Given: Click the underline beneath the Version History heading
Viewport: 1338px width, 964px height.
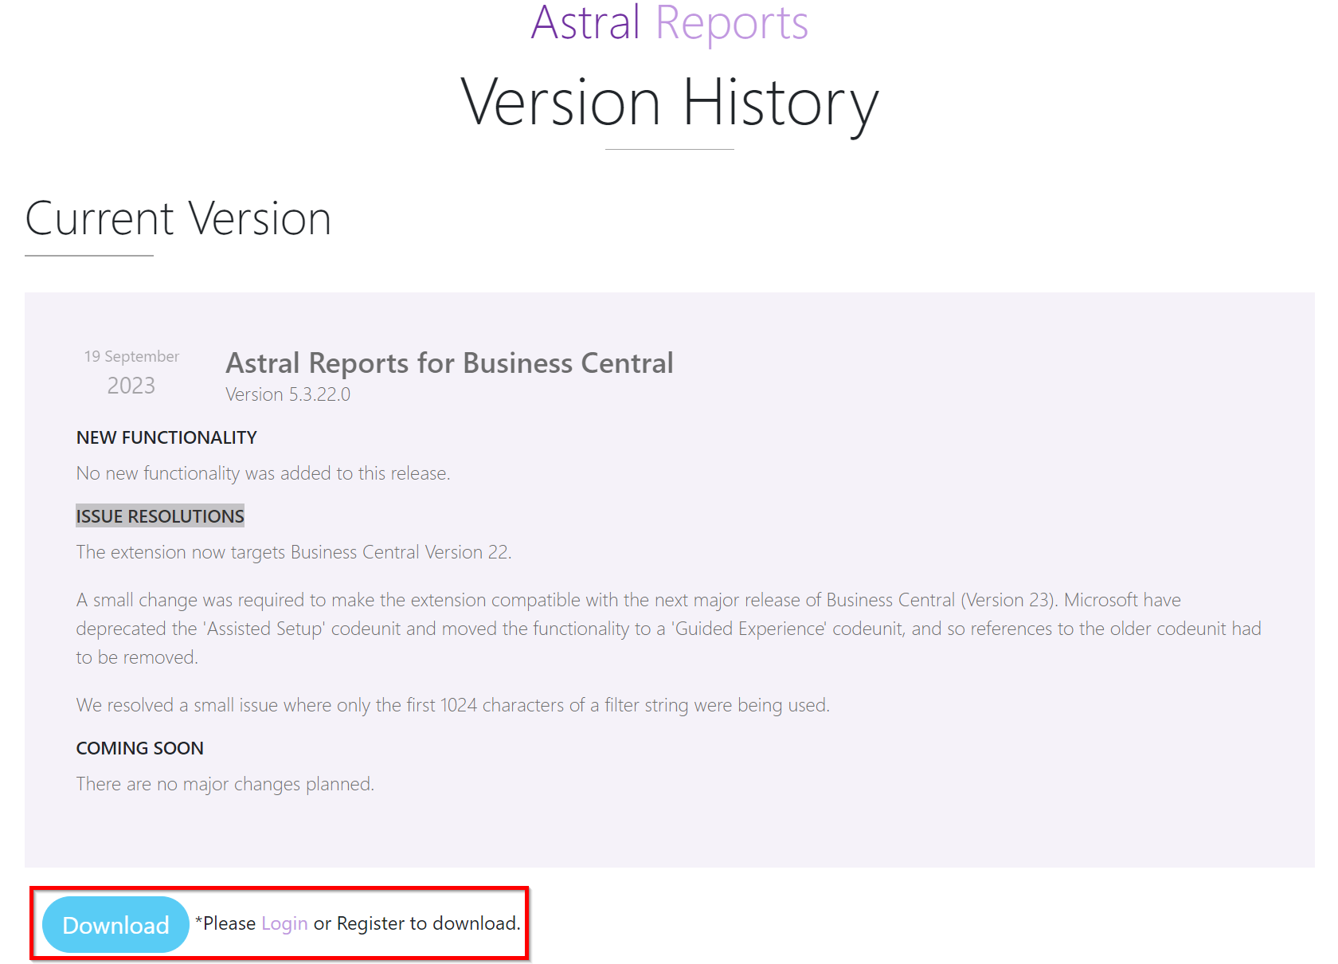Looking at the screenshot, I should point(669,149).
